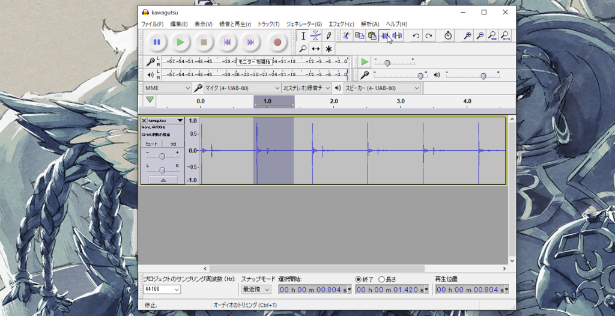Open the ファイル(F) menu

[x=152, y=24]
